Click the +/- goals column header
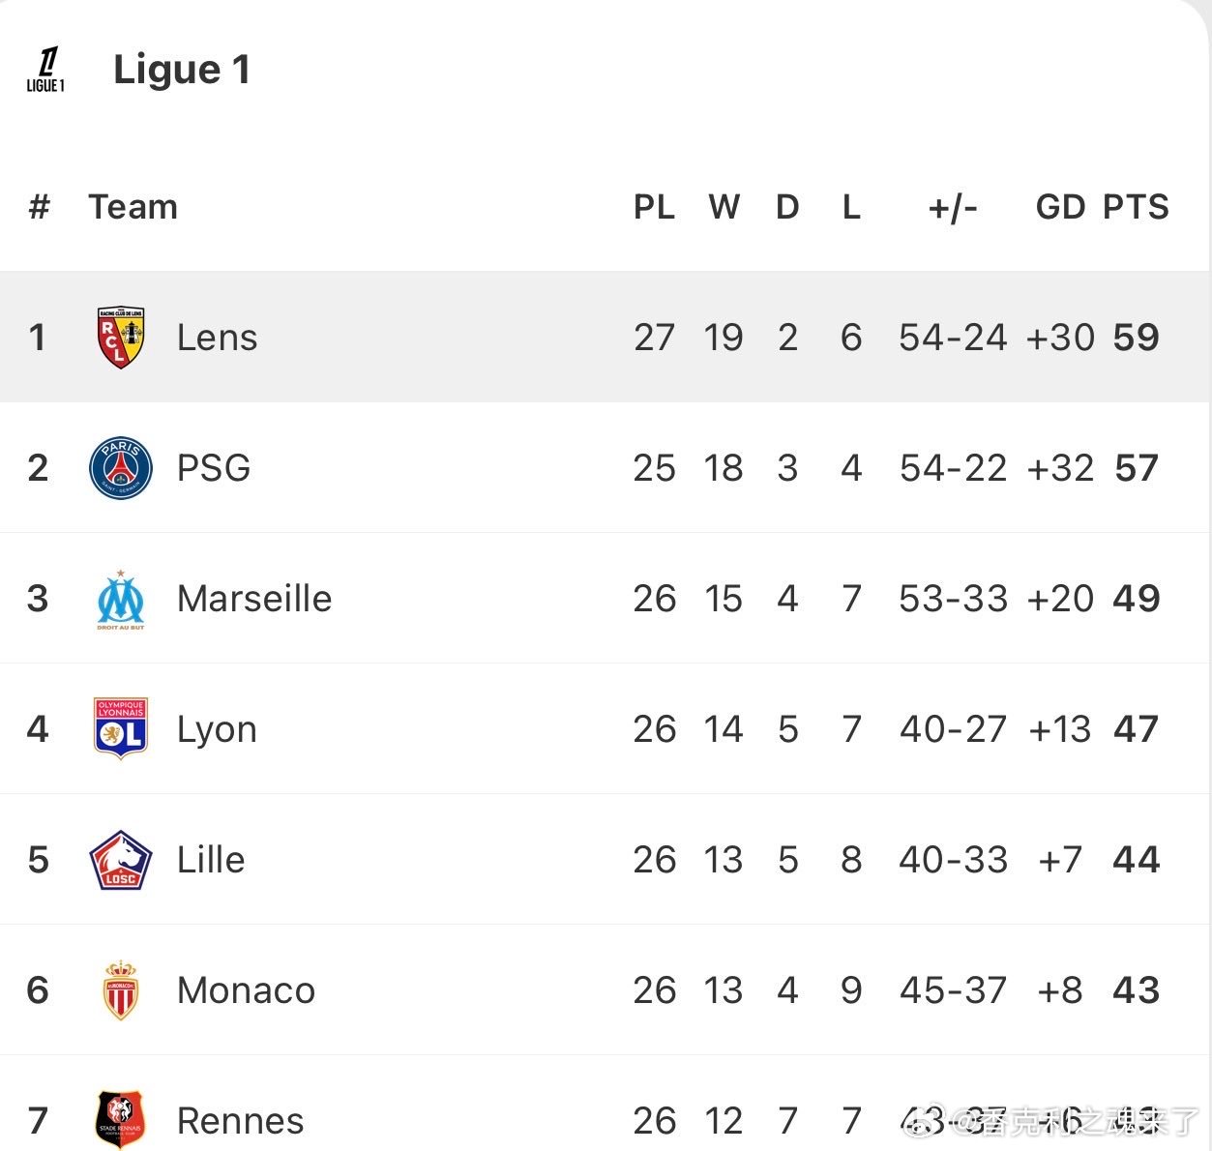The image size is (1212, 1151). 953,207
